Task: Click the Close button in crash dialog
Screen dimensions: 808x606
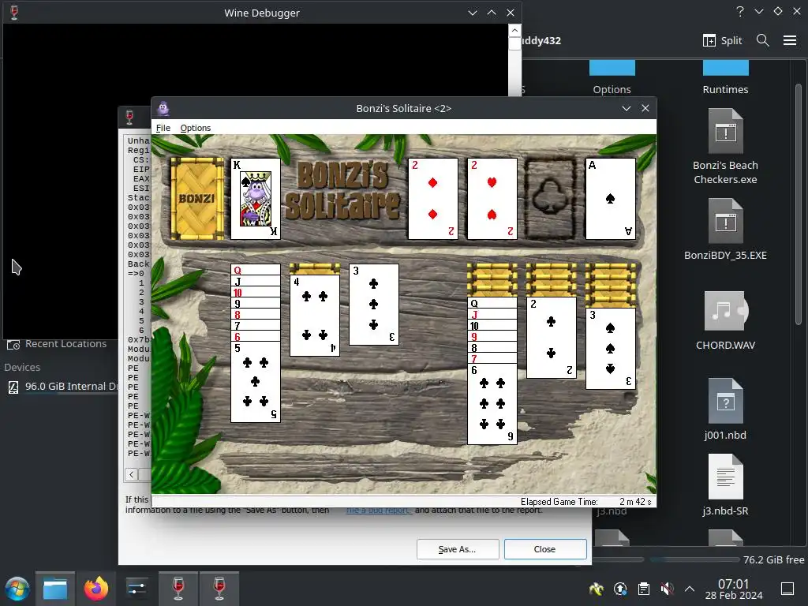Action: coord(545,549)
